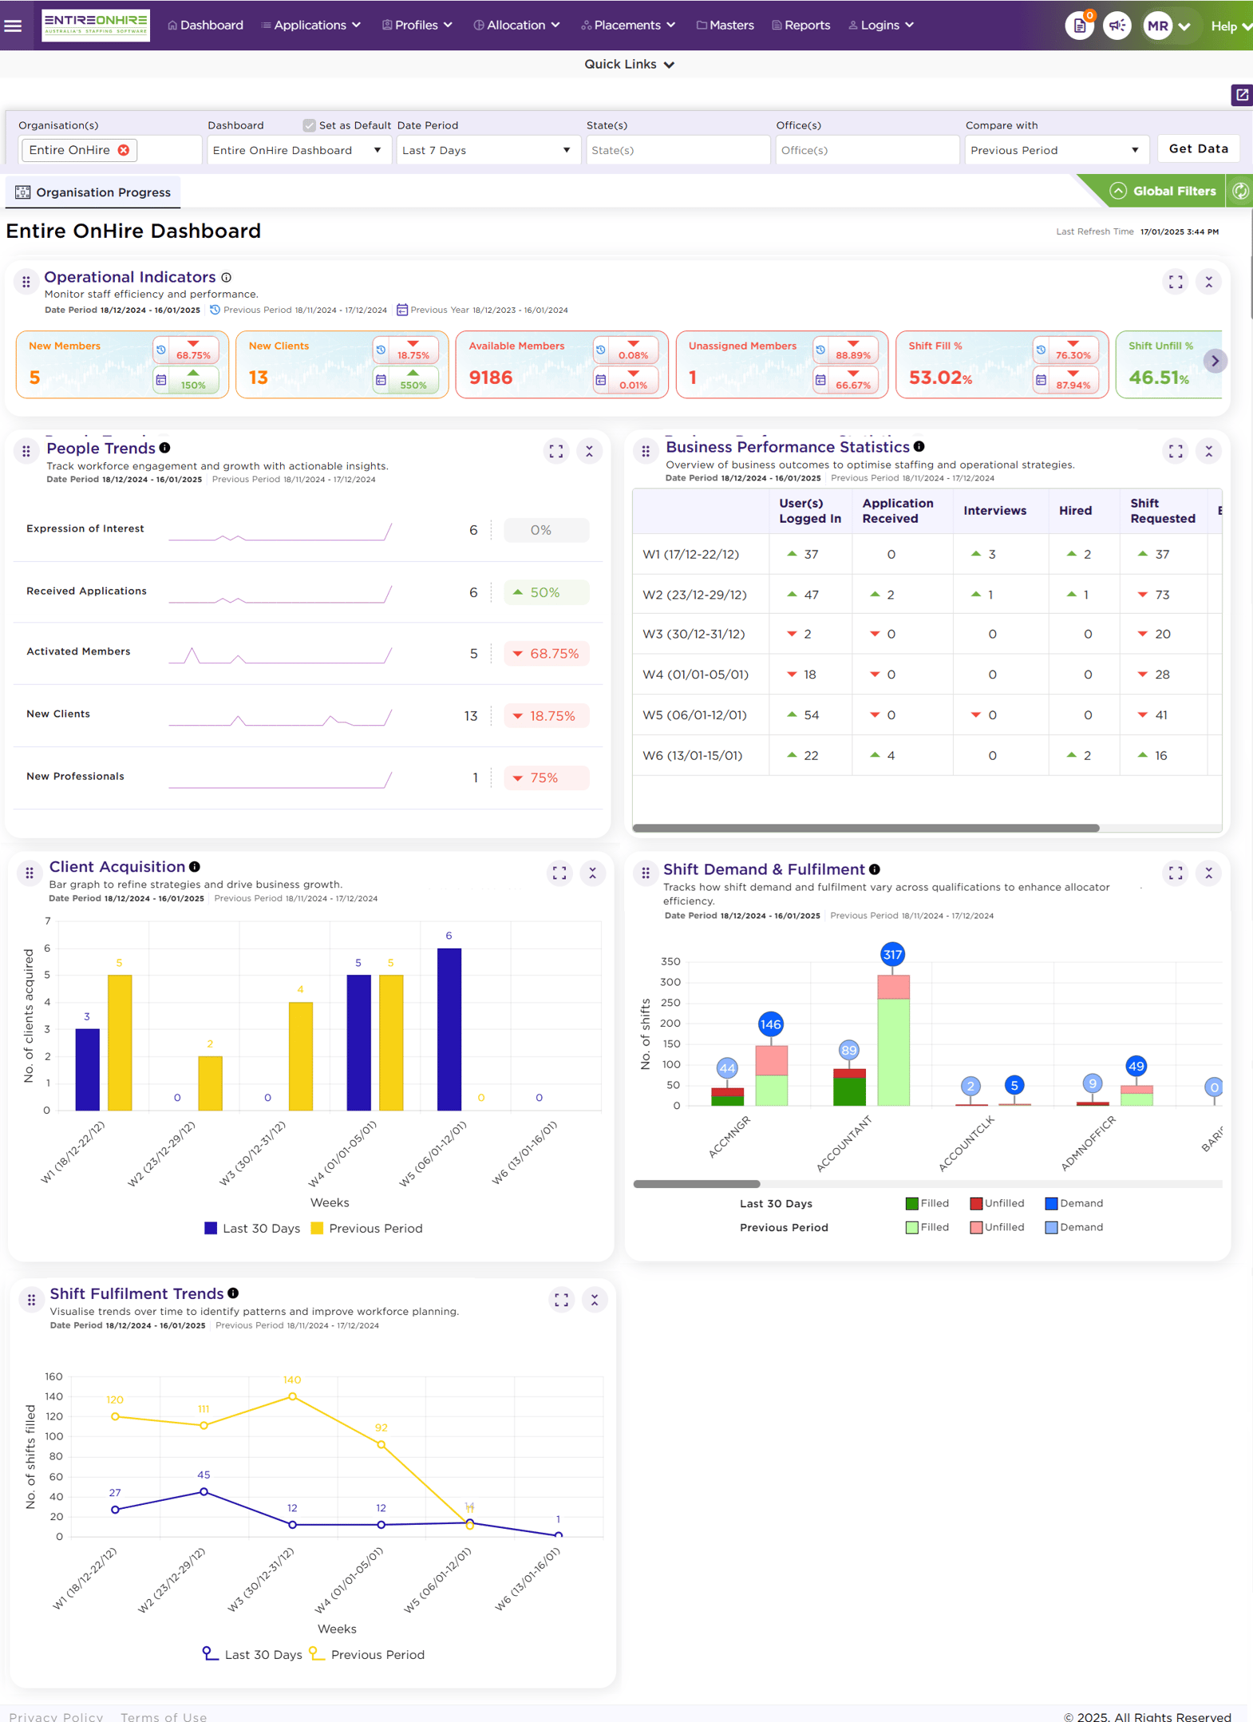Expand People Trends panel to fullscreen
The image size is (1253, 1722).
click(556, 452)
